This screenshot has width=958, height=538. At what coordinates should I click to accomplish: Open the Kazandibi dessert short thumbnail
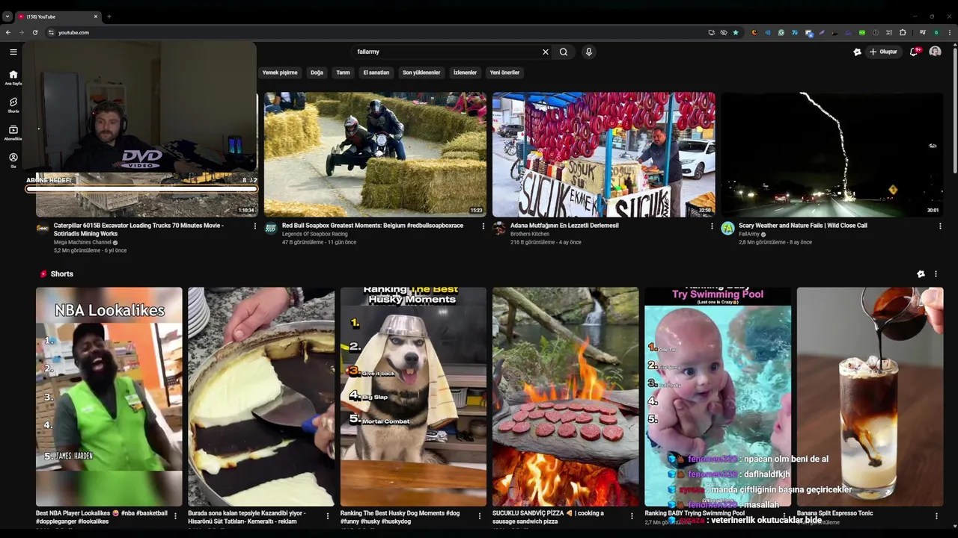261,397
